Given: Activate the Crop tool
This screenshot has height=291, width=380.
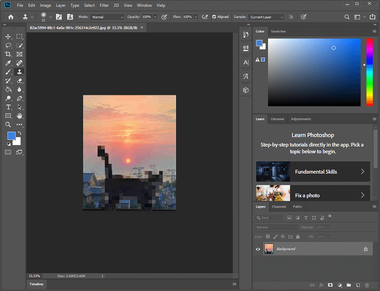Looking at the screenshot, I should 8,54.
